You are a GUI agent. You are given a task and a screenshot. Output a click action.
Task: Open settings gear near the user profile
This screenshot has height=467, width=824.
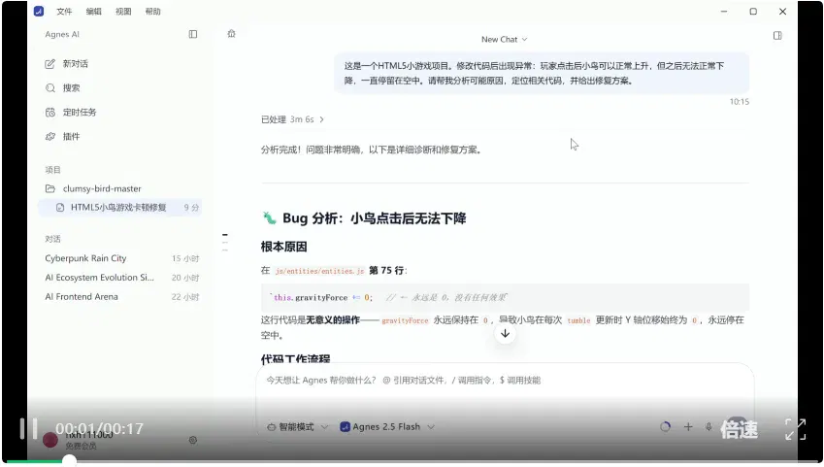(x=193, y=440)
